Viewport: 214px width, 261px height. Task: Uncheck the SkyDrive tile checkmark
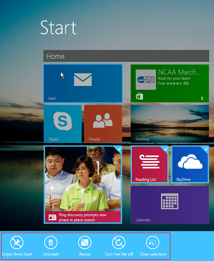(206, 149)
